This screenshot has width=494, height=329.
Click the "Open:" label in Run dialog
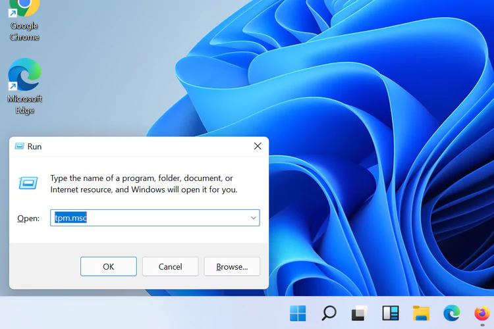[x=28, y=218]
